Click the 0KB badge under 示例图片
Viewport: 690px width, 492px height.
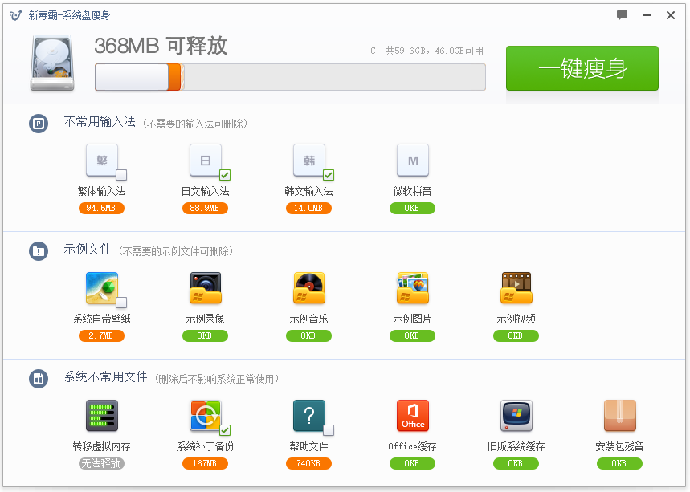412,336
